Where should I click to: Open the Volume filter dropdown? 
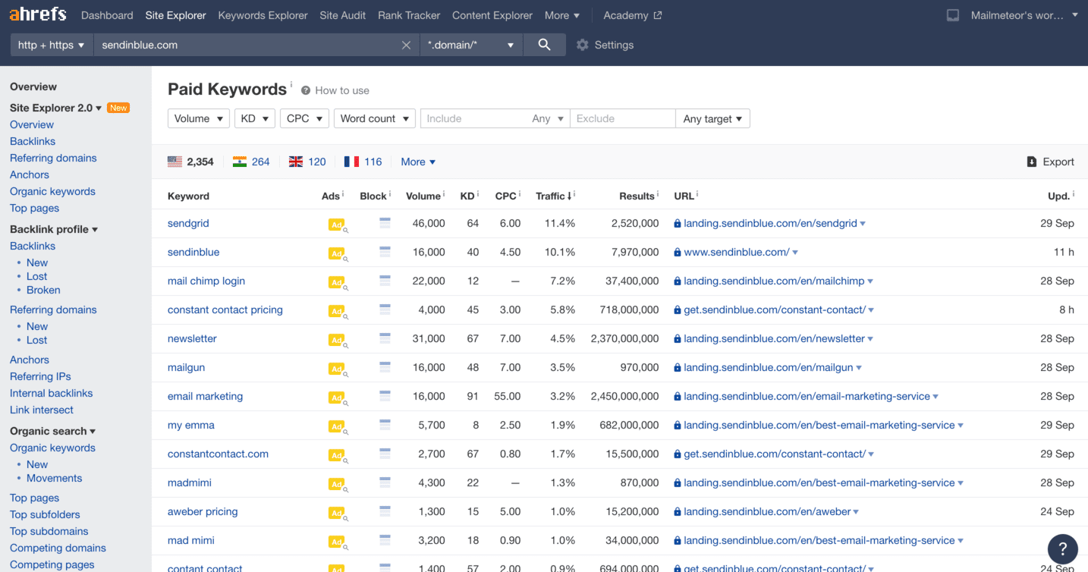(x=198, y=118)
